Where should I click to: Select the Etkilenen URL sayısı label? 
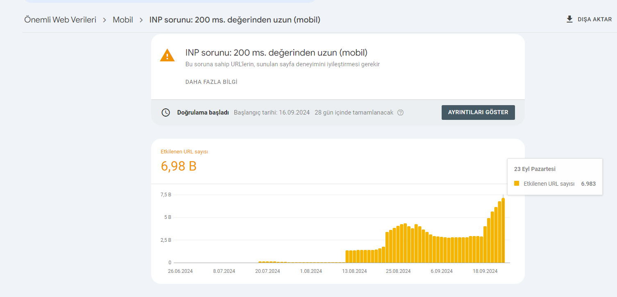click(x=185, y=152)
